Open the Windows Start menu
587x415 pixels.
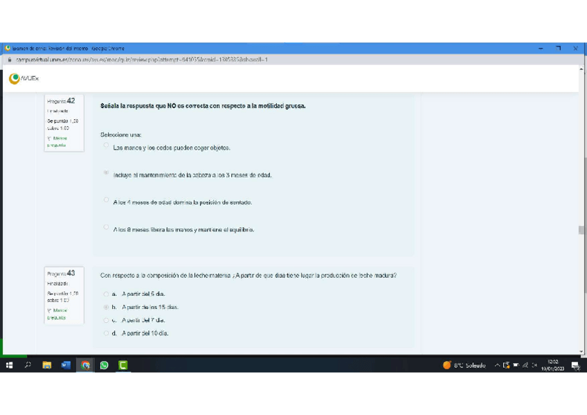[x=10, y=365]
